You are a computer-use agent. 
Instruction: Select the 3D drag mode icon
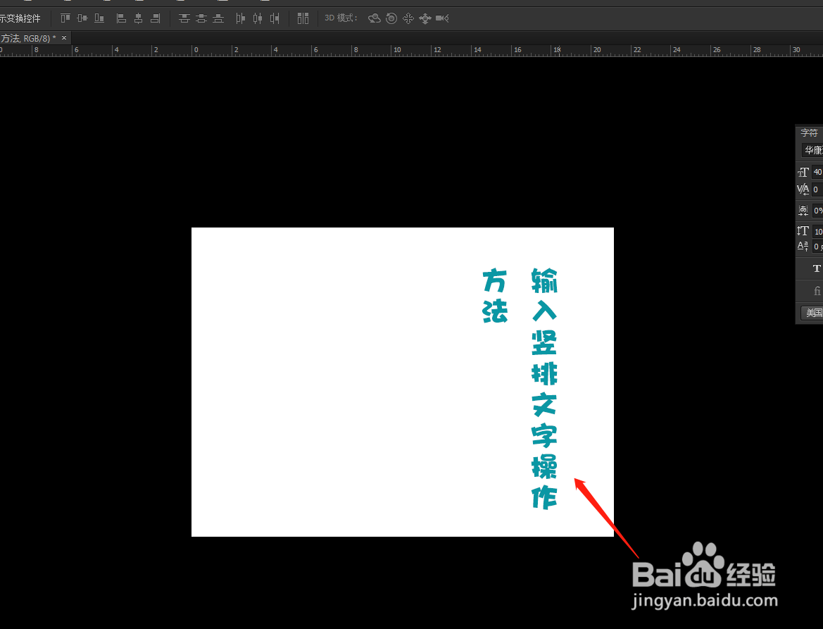408,18
